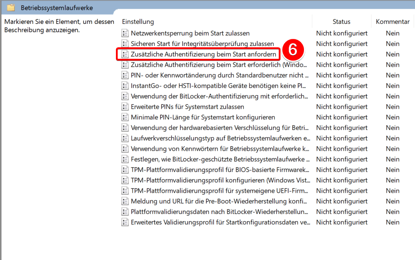The image size is (415, 260).
Task: Select Minimale PIN-Länge für Systemstart konfigurieren
Action: coord(203,117)
